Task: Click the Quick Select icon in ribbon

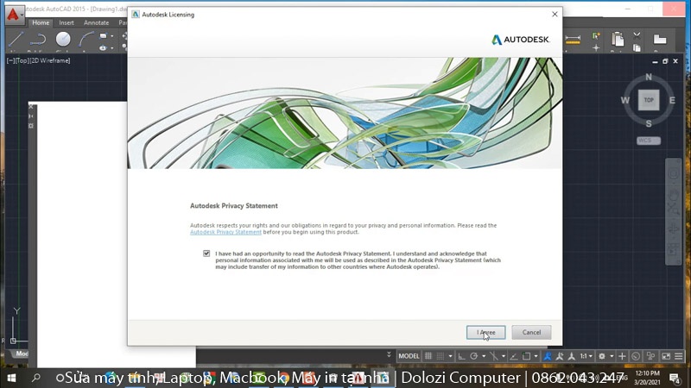Action: point(596,36)
